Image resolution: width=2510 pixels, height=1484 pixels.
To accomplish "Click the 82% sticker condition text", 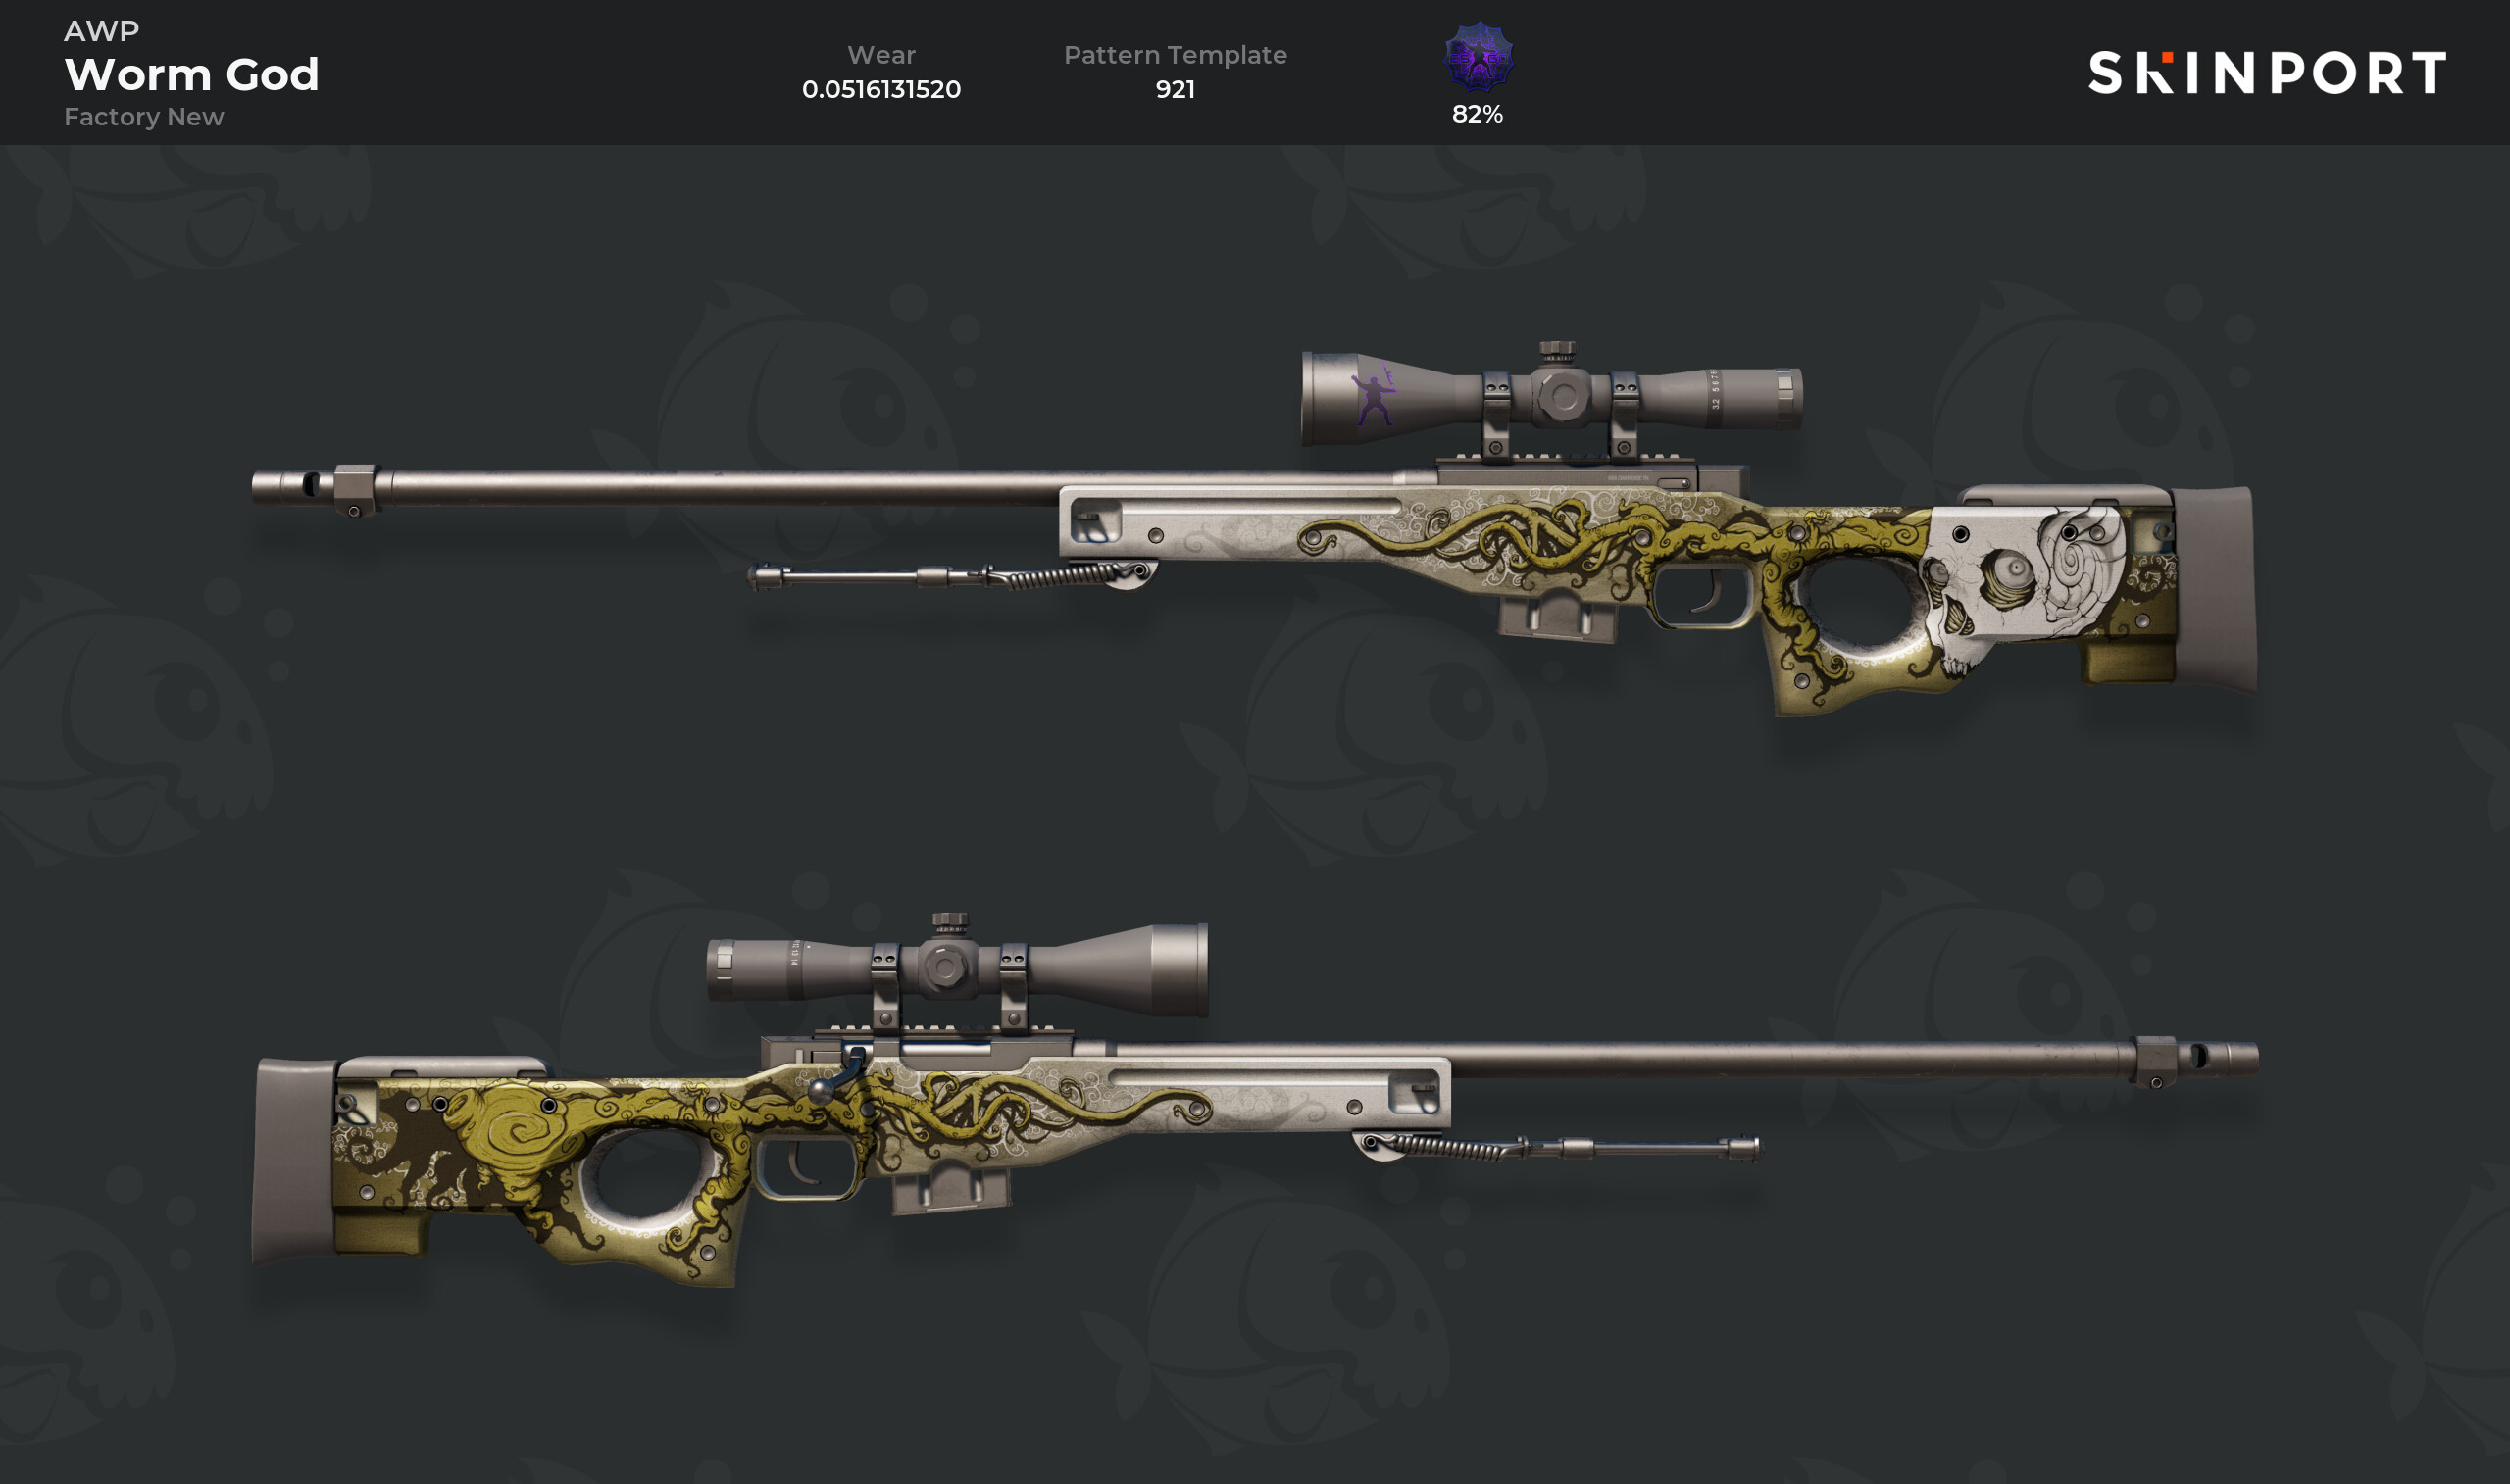I will [x=1477, y=114].
